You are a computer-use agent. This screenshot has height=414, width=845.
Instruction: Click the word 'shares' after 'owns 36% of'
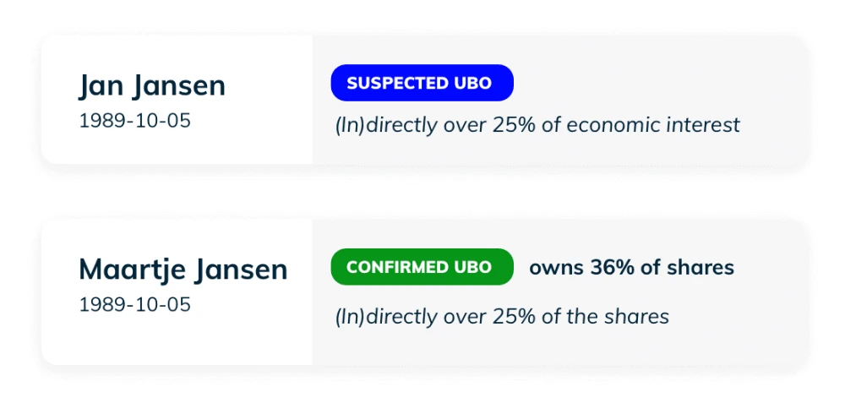click(x=703, y=268)
